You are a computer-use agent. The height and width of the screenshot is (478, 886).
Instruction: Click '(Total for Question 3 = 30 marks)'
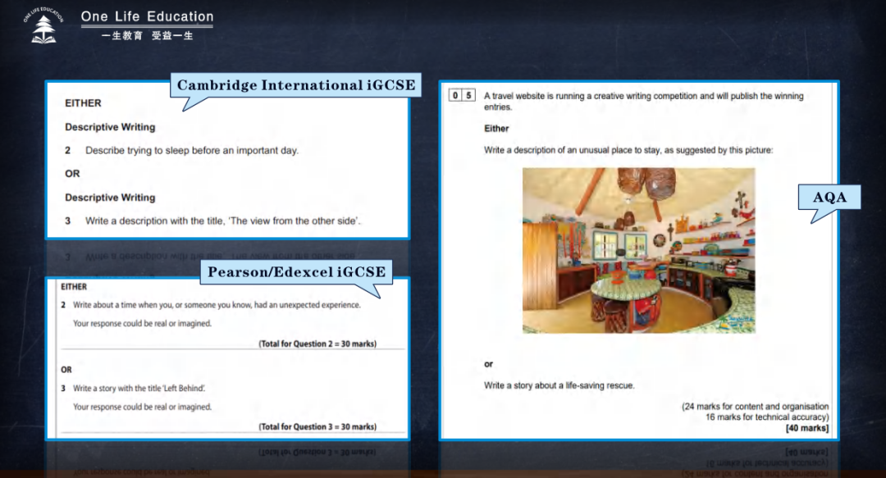[317, 426]
